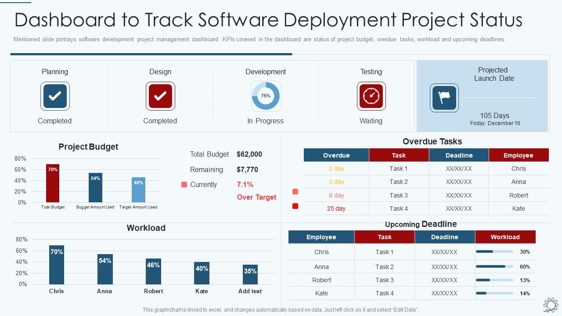Image resolution: width=562 pixels, height=316 pixels.
Task: Click the '2 day' overdue cell
Action: tap(336, 169)
